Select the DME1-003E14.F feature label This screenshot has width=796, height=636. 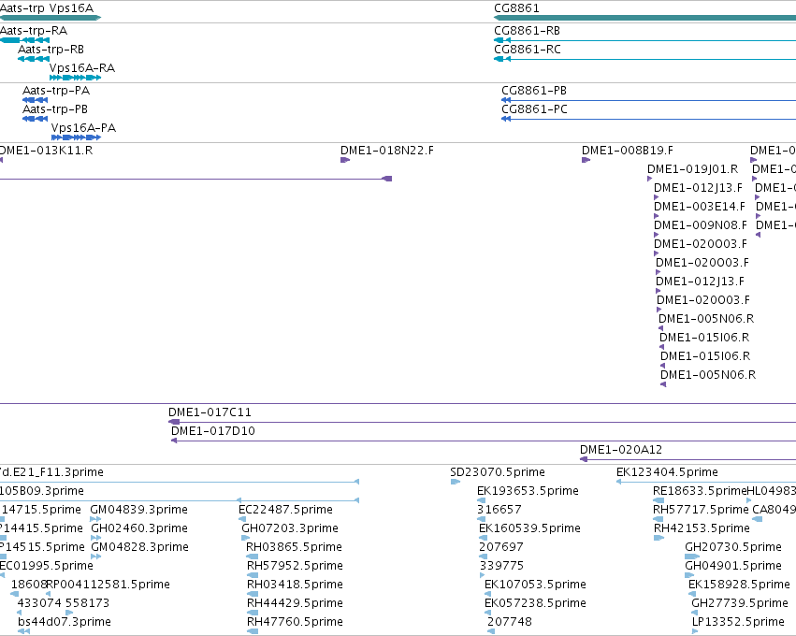pos(700,207)
